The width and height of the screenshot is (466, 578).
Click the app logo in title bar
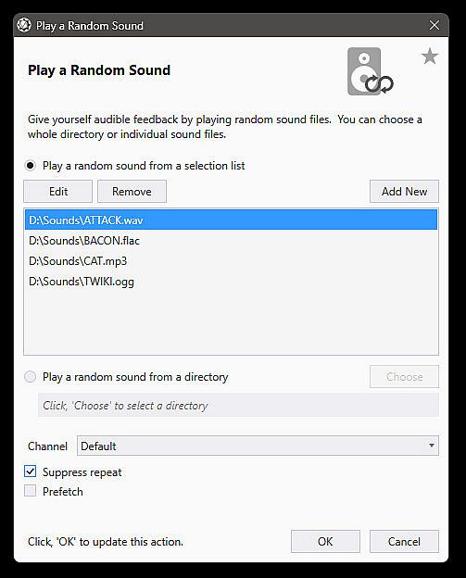(x=24, y=25)
